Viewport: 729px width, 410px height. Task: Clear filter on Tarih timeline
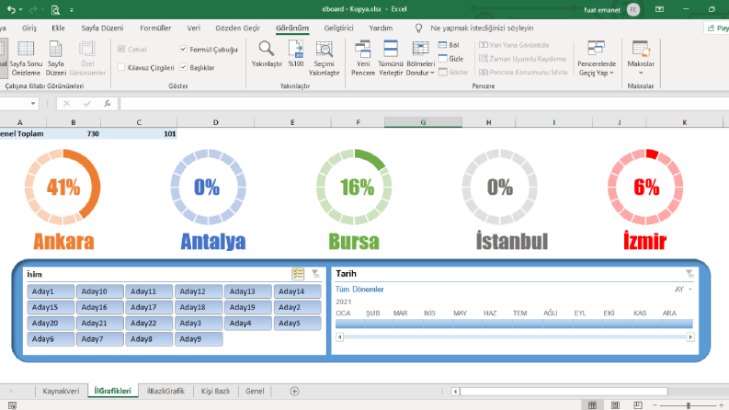tap(690, 273)
